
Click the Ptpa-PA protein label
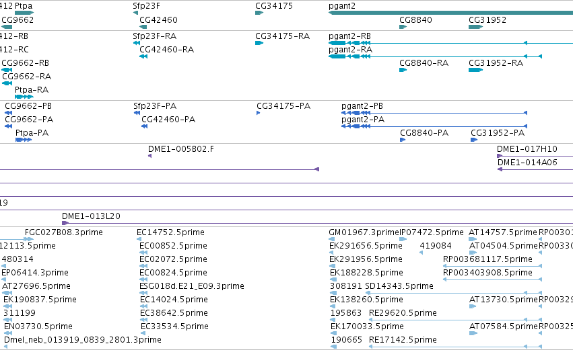(x=32, y=133)
